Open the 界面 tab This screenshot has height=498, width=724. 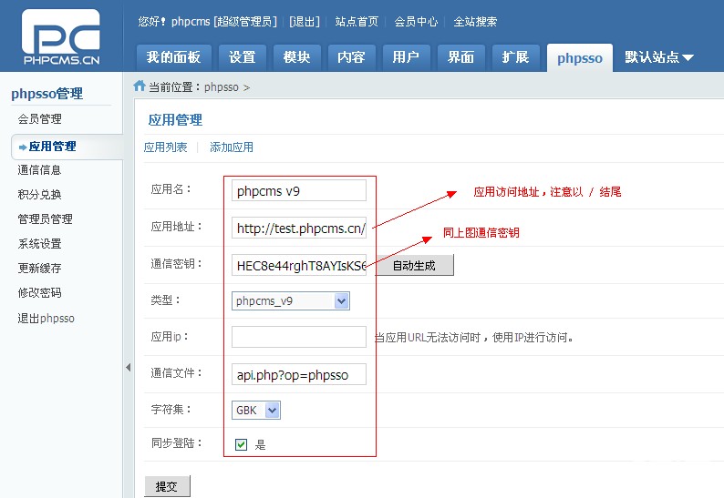click(x=461, y=57)
